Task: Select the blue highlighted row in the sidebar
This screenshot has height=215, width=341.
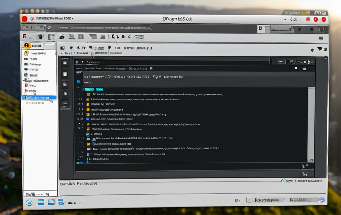Action: [39, 98]
